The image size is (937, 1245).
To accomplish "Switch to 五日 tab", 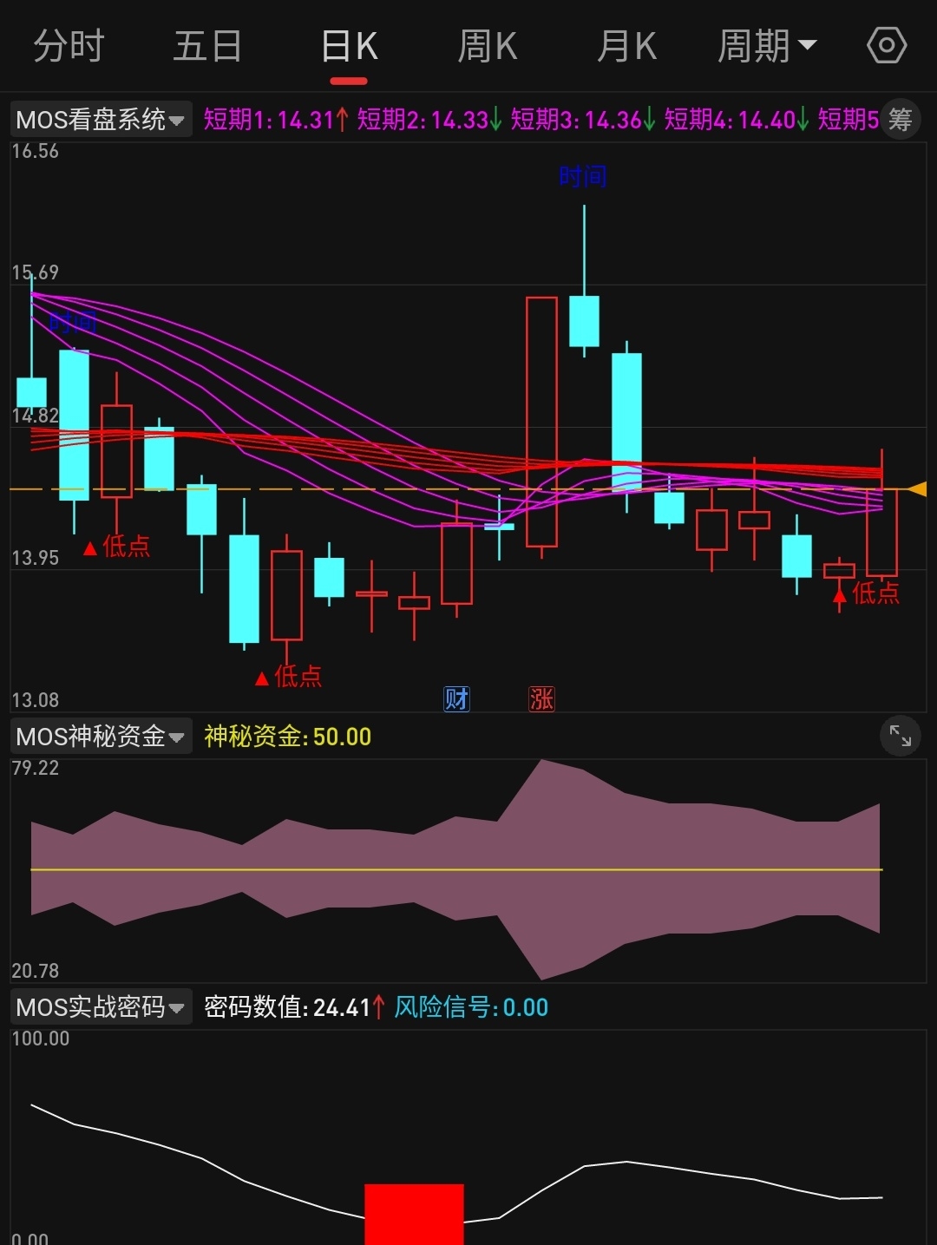I will 207,46.
